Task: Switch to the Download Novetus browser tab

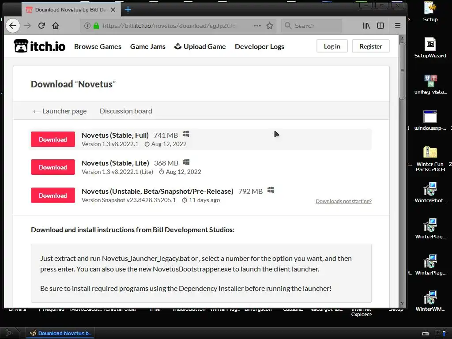Action: pos(70,10)
